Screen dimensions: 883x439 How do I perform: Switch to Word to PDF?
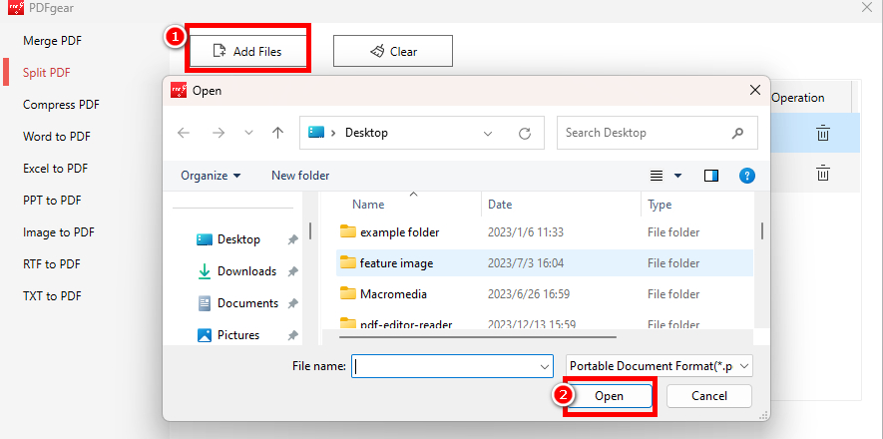click(x=56, y=137)
